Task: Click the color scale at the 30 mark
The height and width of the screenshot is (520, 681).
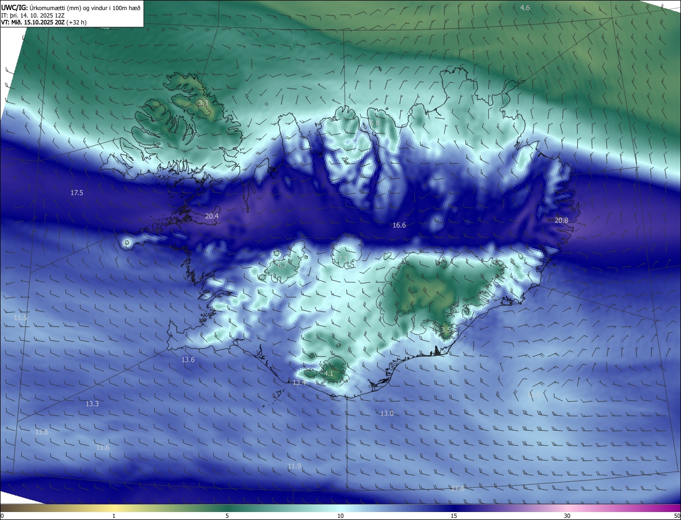Action: [x=567, y=516]
